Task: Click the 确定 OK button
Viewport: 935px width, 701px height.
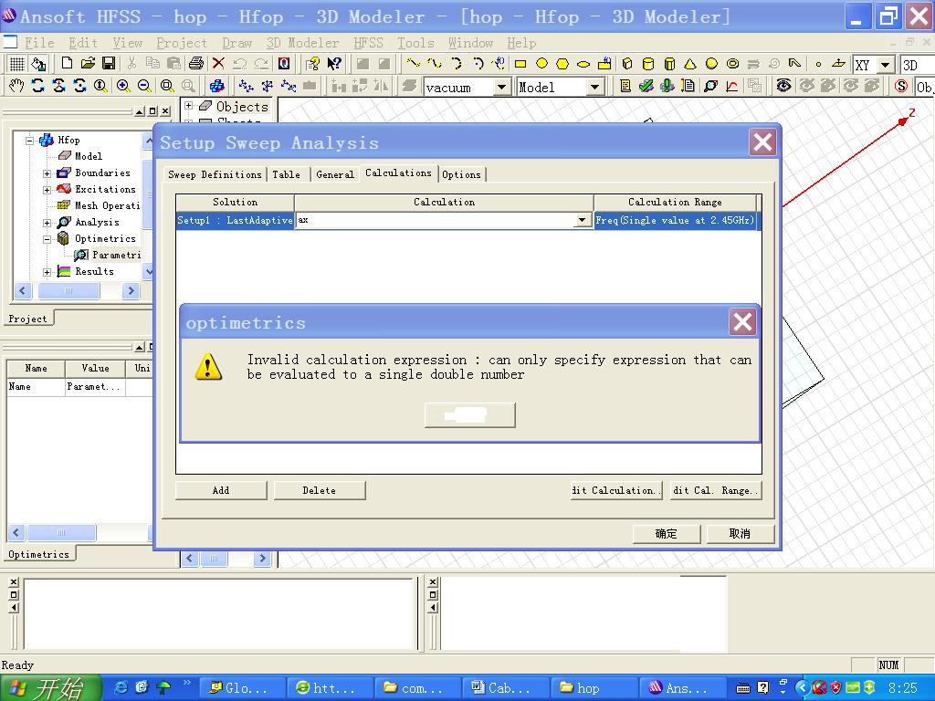Action: [666, 533]
